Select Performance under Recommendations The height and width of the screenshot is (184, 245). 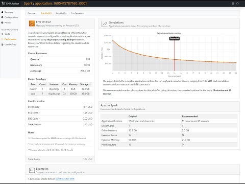click(x=11, y=39)
